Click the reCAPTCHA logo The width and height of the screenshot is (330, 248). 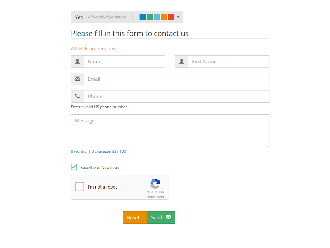tap(155, 184)
